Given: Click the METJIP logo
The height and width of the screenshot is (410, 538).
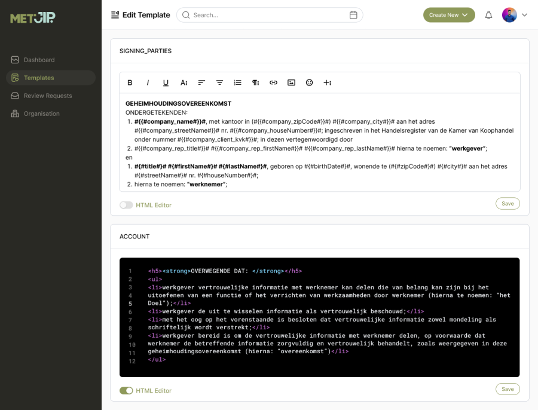Looking at the screenshot, I should 33,17.
